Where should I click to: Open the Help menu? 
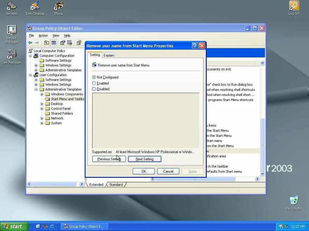pos(67,35)
